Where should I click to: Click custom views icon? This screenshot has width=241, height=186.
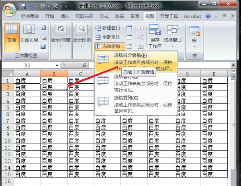click(43, 37)
